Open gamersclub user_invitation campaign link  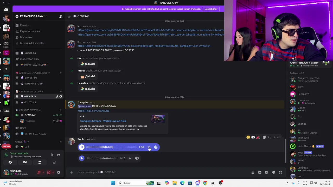144,46
